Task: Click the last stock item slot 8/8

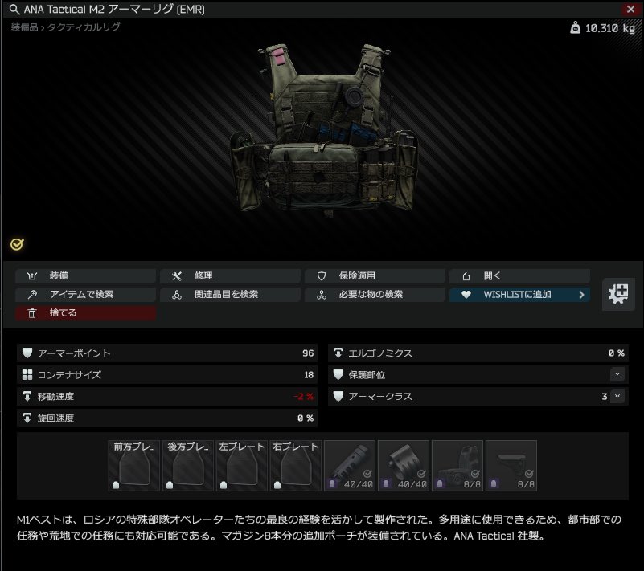Action: point(511,466)
